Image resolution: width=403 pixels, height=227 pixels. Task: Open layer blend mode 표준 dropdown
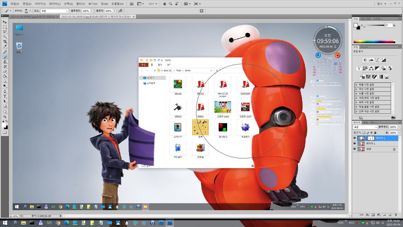[x=365, y=127]
